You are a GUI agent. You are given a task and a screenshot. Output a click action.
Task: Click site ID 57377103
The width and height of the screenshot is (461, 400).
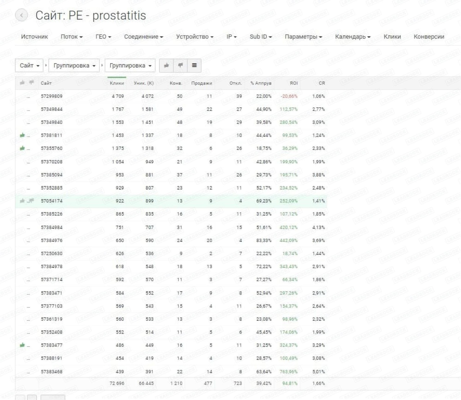click(x=52, y=306)
